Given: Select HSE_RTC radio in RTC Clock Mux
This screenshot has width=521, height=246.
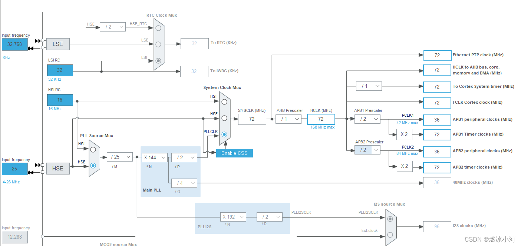Looking at the screenshot, I should coord(158,28).
